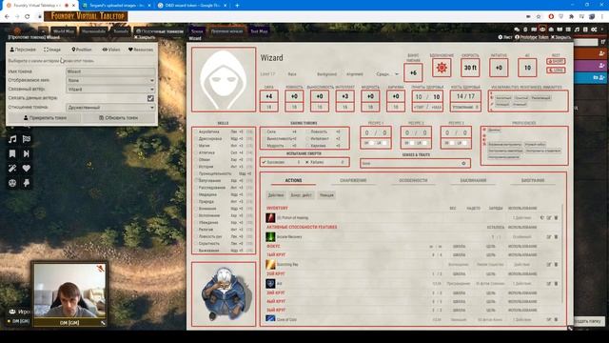Open the Chat Log sidebar tab
This screenshot has height=343, width=609.
517,30
